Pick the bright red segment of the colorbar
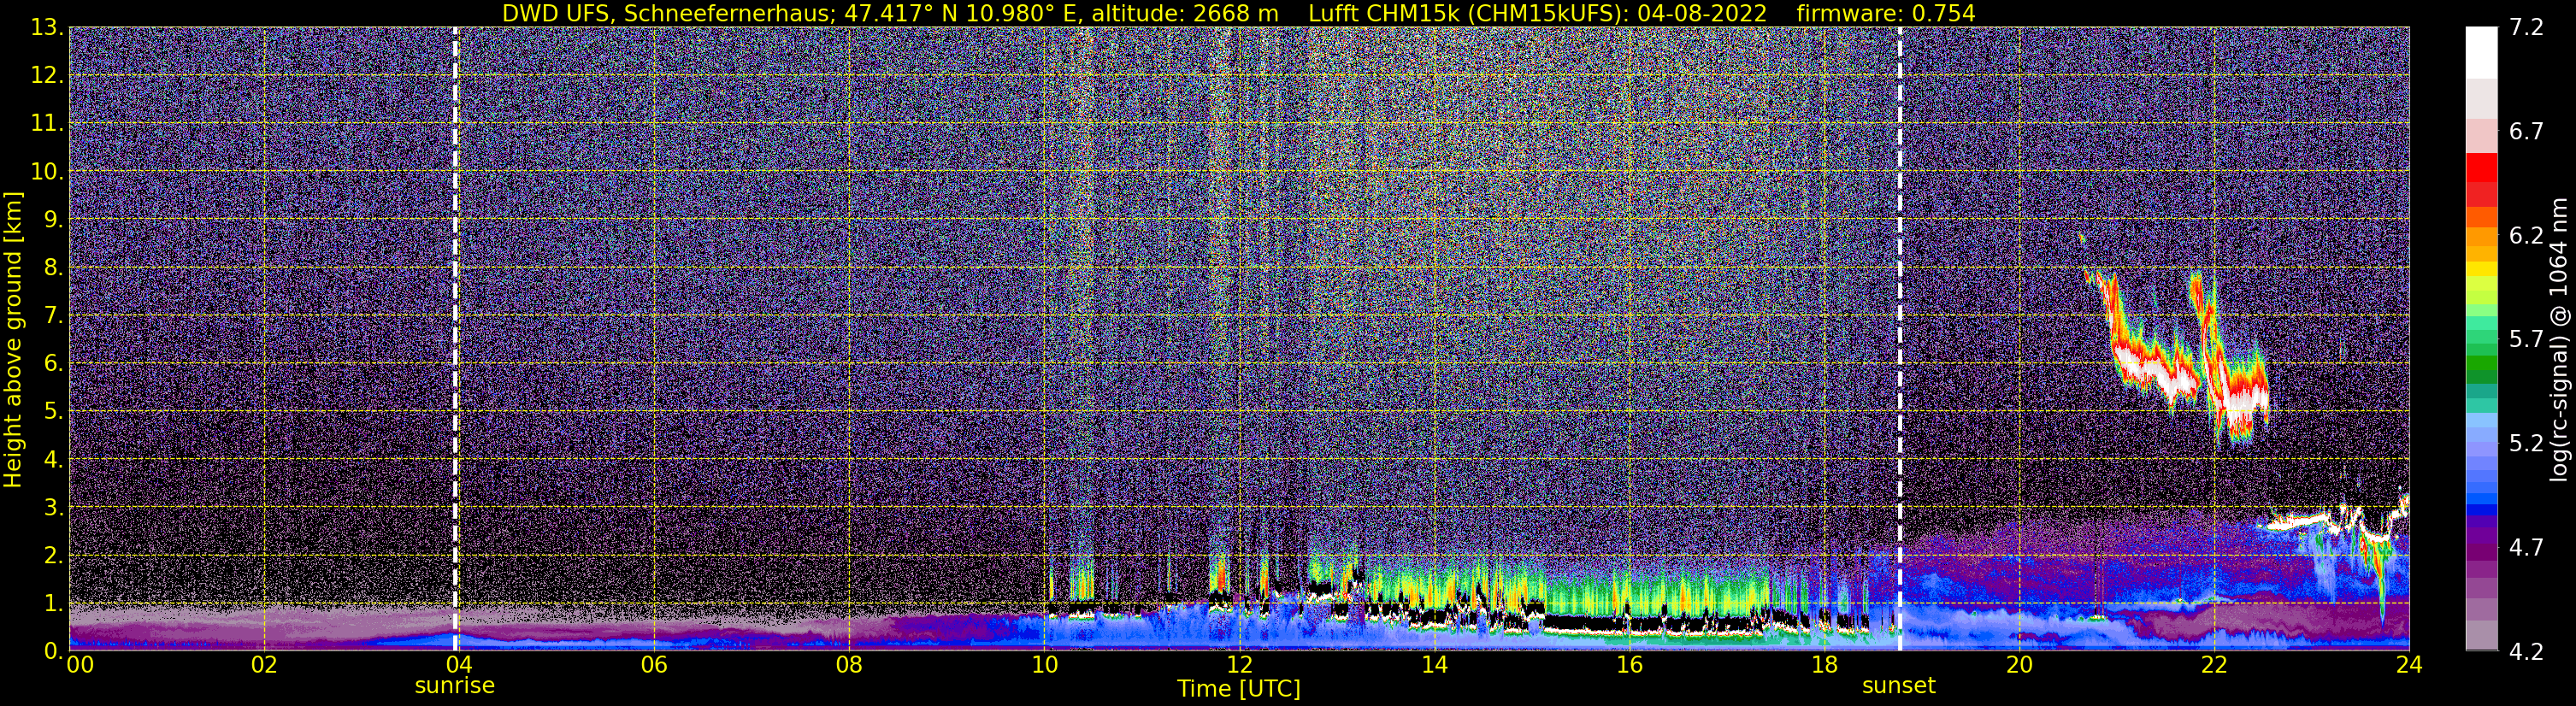The width and height of the screenshot is (2576, 706). 2481,167
